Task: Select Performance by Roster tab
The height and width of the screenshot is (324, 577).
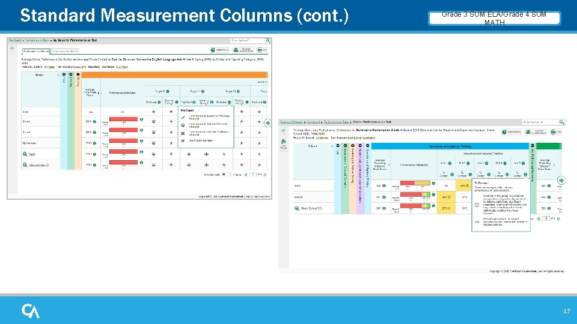Action: tap(36, 52)
